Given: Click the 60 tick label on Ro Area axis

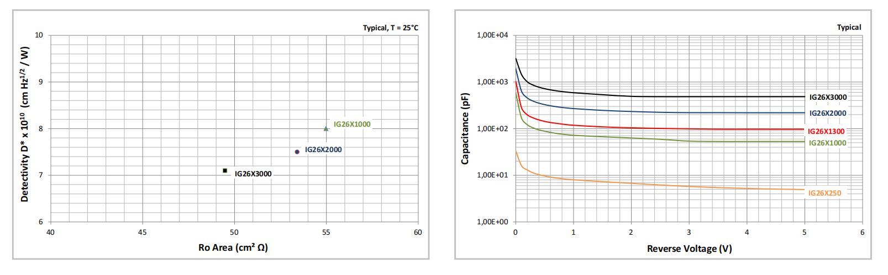Looking at the screenshot, I should [x=418, y=232].
